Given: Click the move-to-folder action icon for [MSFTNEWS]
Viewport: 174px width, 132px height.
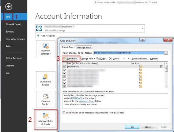Looking at the screenshot, I should pyautogui.click(x=141, y=66).
